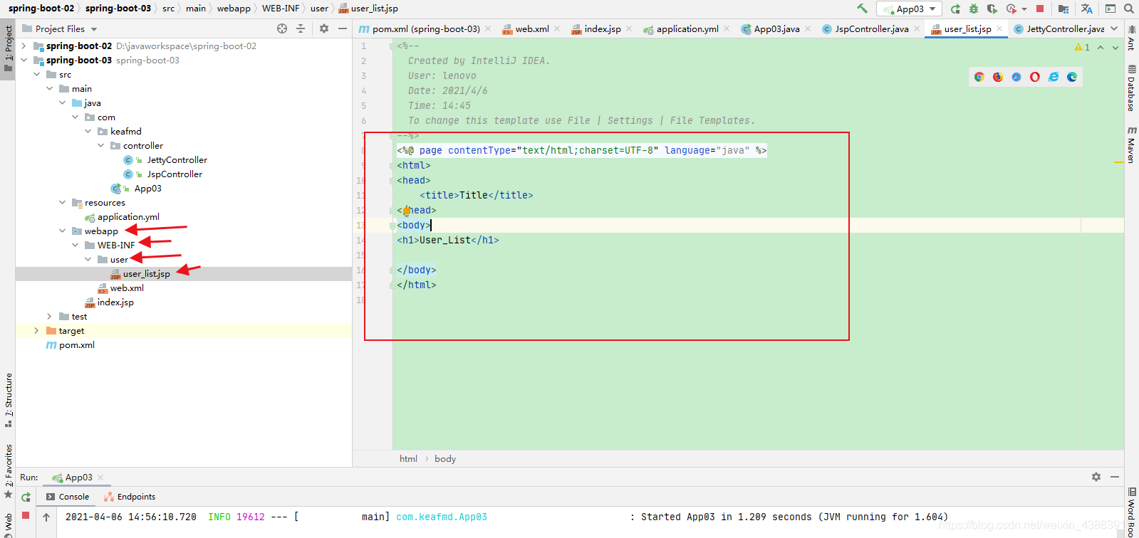The height and width of the screenshot is (538, 1139).
Task: Stop the running App03 with red square
Action: pos(1040,9)
